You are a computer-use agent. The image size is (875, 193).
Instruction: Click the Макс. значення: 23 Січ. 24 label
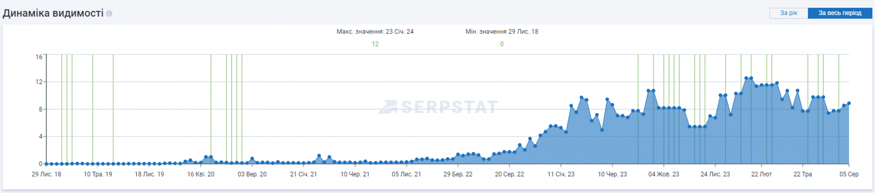(375, 32)
